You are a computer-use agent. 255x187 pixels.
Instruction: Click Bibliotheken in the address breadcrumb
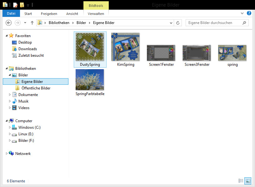coord(59,23)
